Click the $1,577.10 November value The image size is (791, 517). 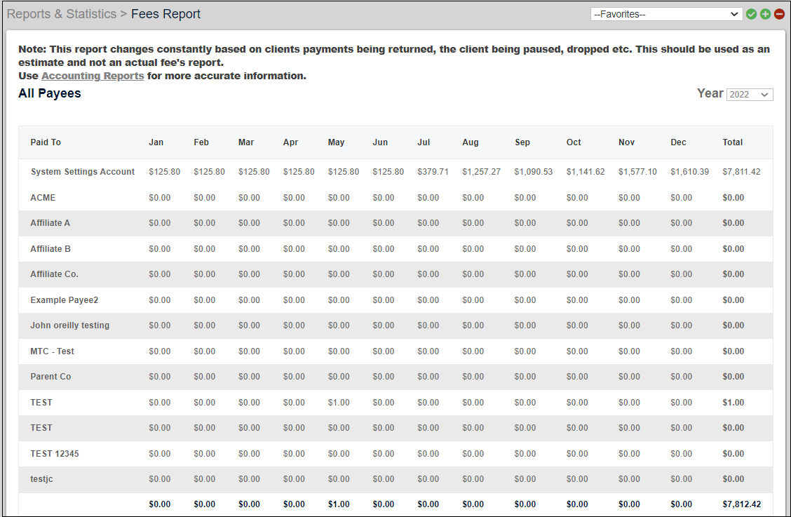click(x=637, y=172)
